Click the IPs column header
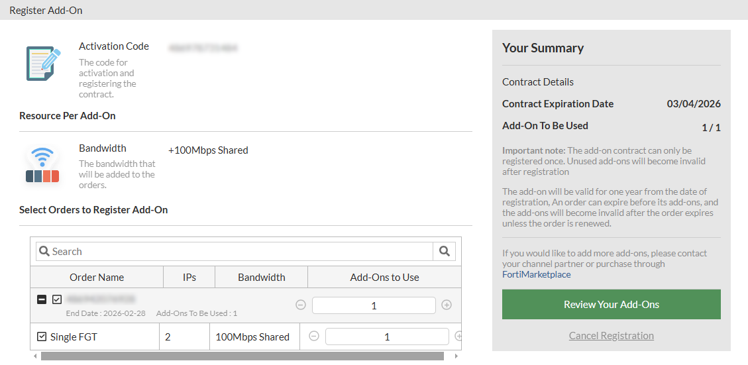This screenshot has height=365, width=748. click(189, 277)
